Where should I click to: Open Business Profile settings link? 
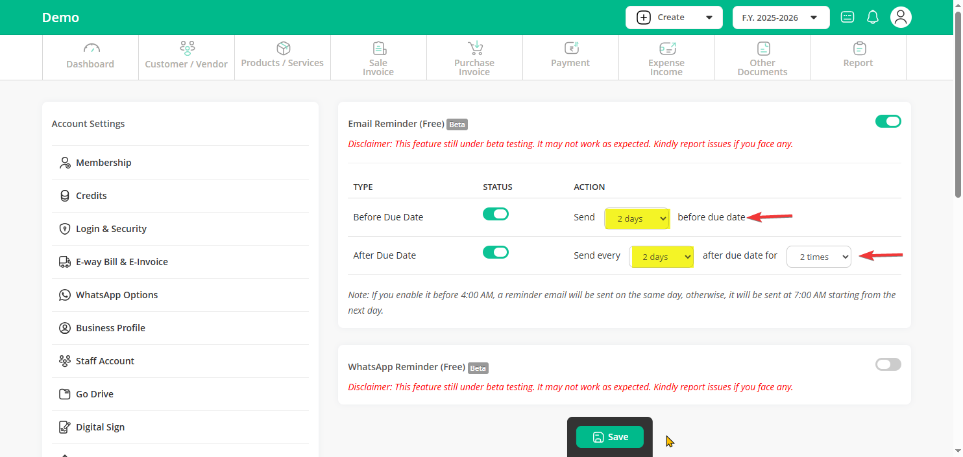[x=110, y=328]
